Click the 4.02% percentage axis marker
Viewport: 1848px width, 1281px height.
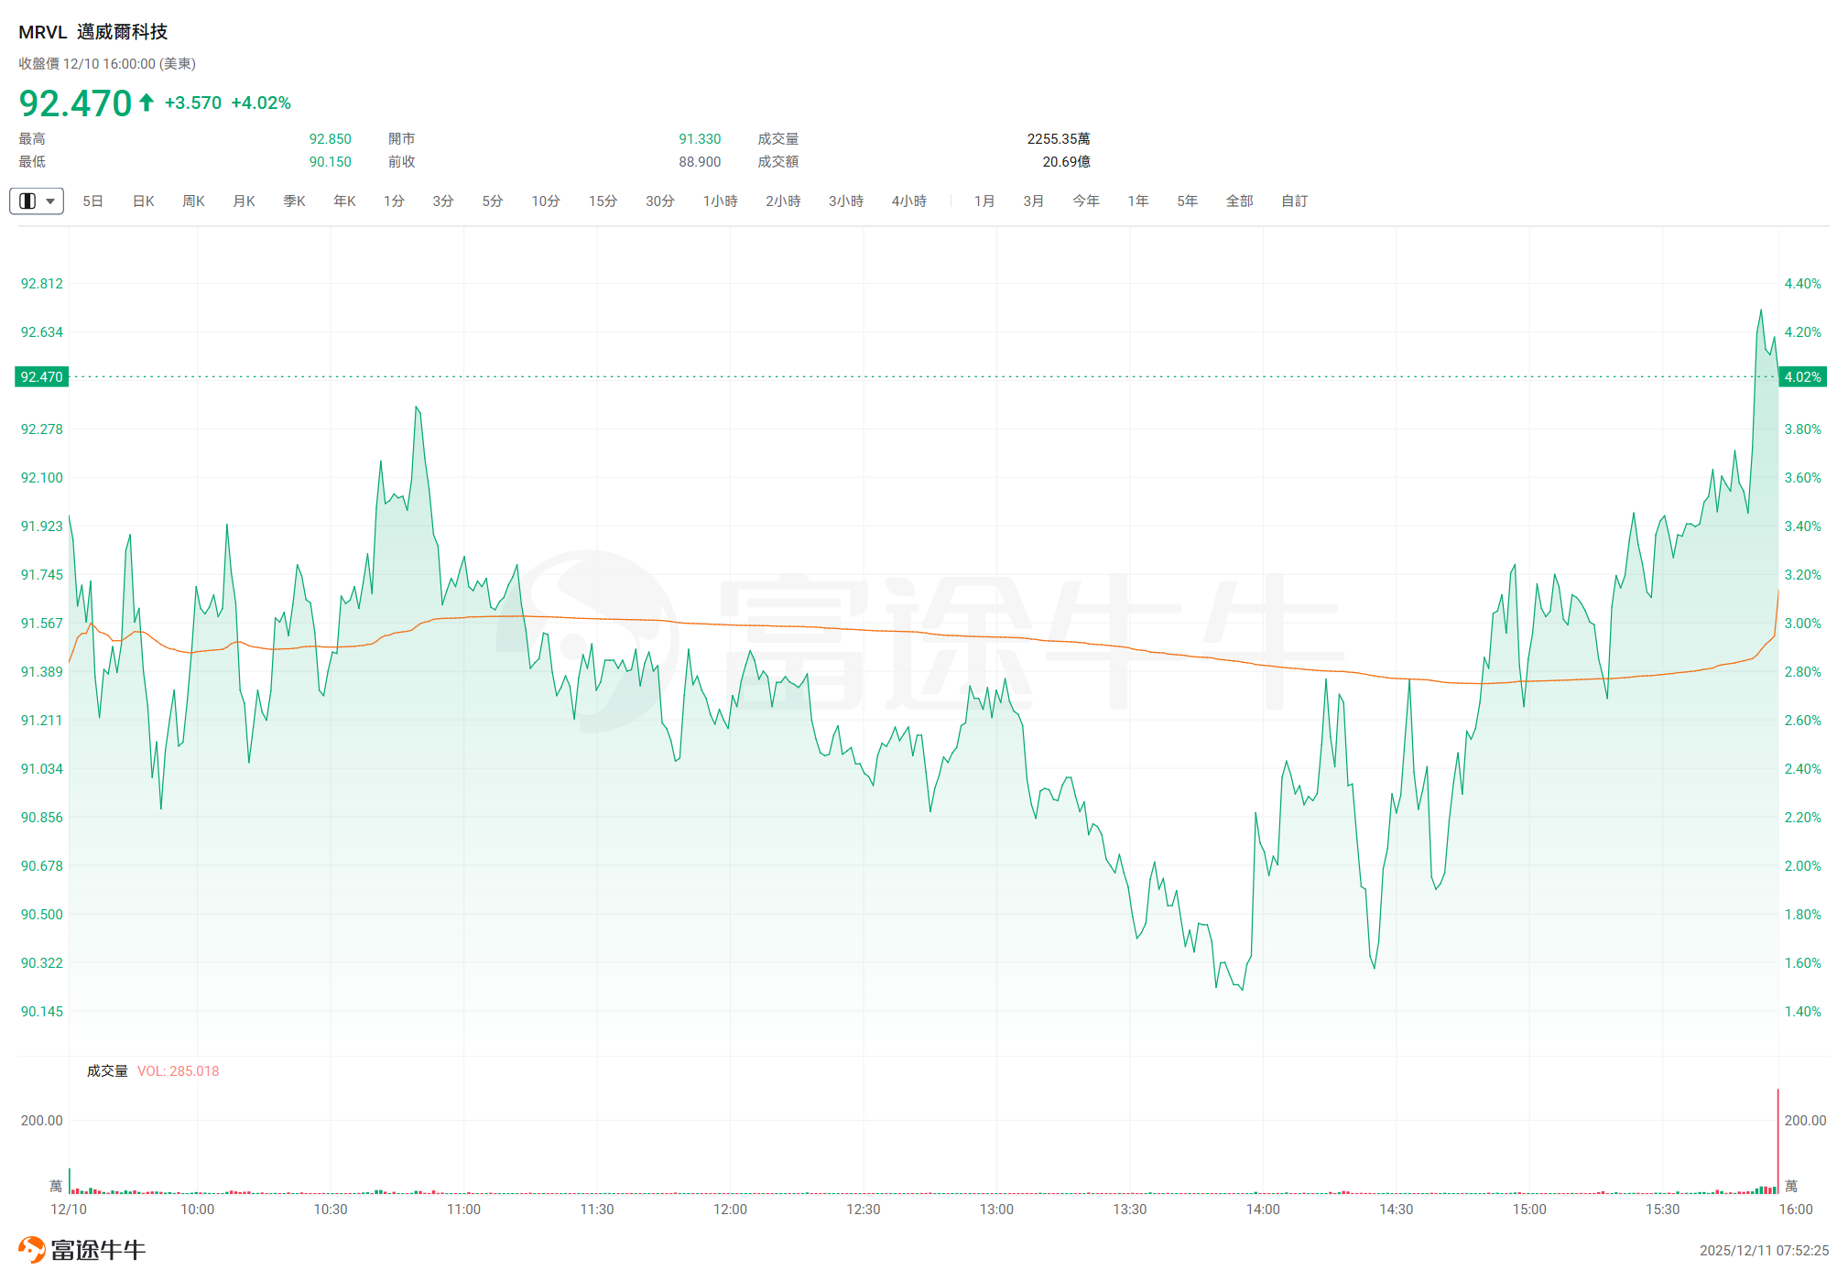coord(1801,376)
